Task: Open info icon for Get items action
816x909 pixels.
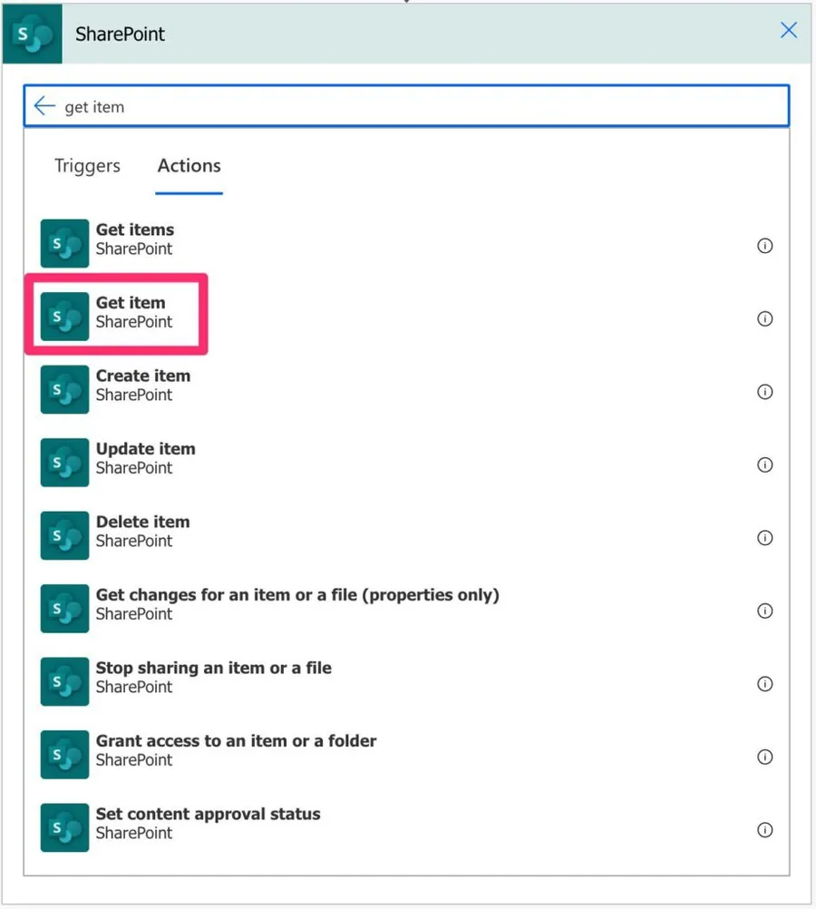Action: 764,246
